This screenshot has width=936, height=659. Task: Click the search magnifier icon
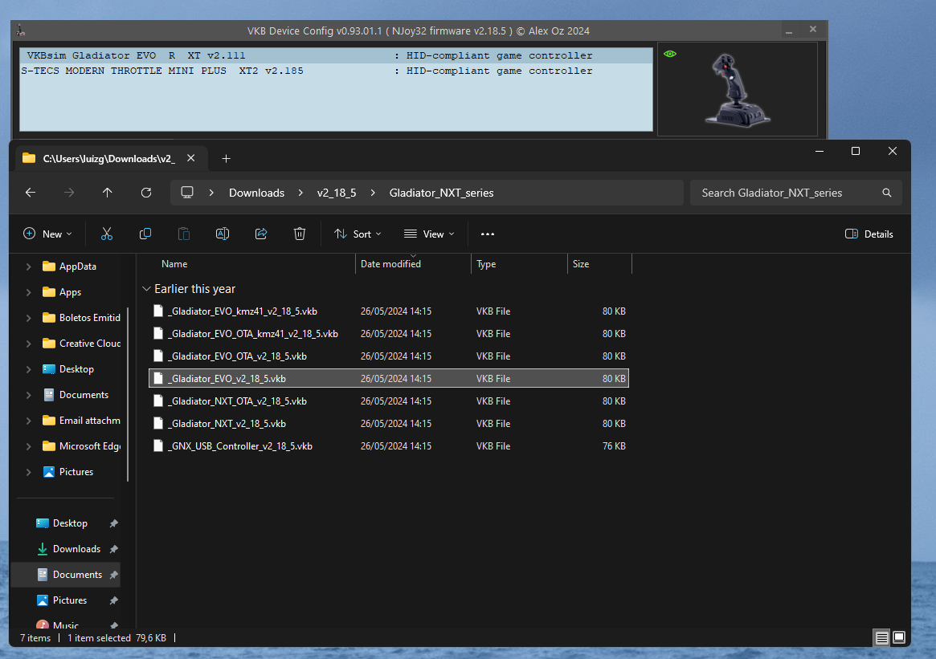coord(887,193)
